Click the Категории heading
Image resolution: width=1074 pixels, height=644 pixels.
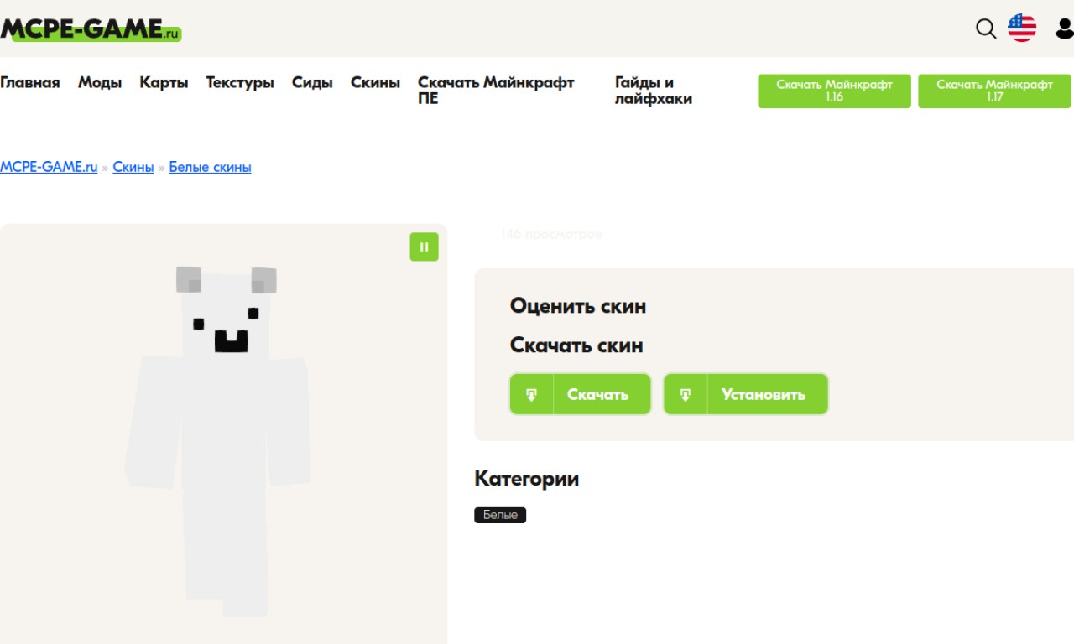click(x=526, y=479)
